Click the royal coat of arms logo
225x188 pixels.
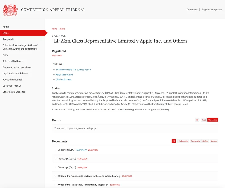click(10, 10)
